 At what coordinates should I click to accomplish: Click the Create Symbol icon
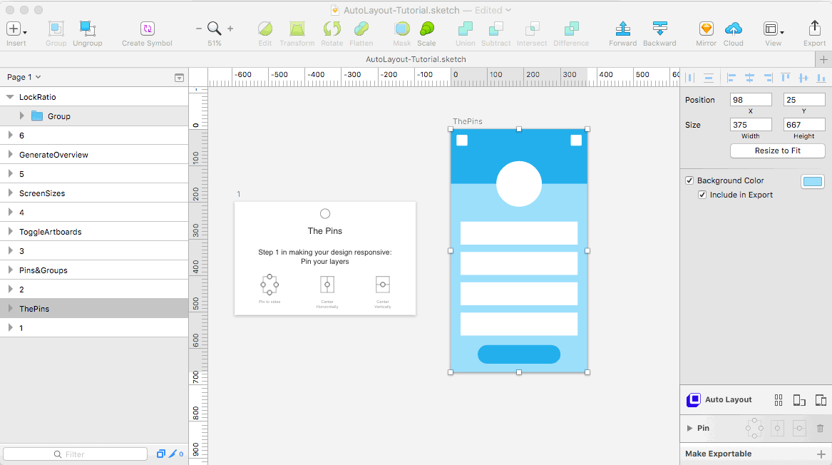click(147, 29)
